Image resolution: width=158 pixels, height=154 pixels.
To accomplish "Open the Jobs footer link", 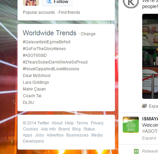I will tap(39, 135).
